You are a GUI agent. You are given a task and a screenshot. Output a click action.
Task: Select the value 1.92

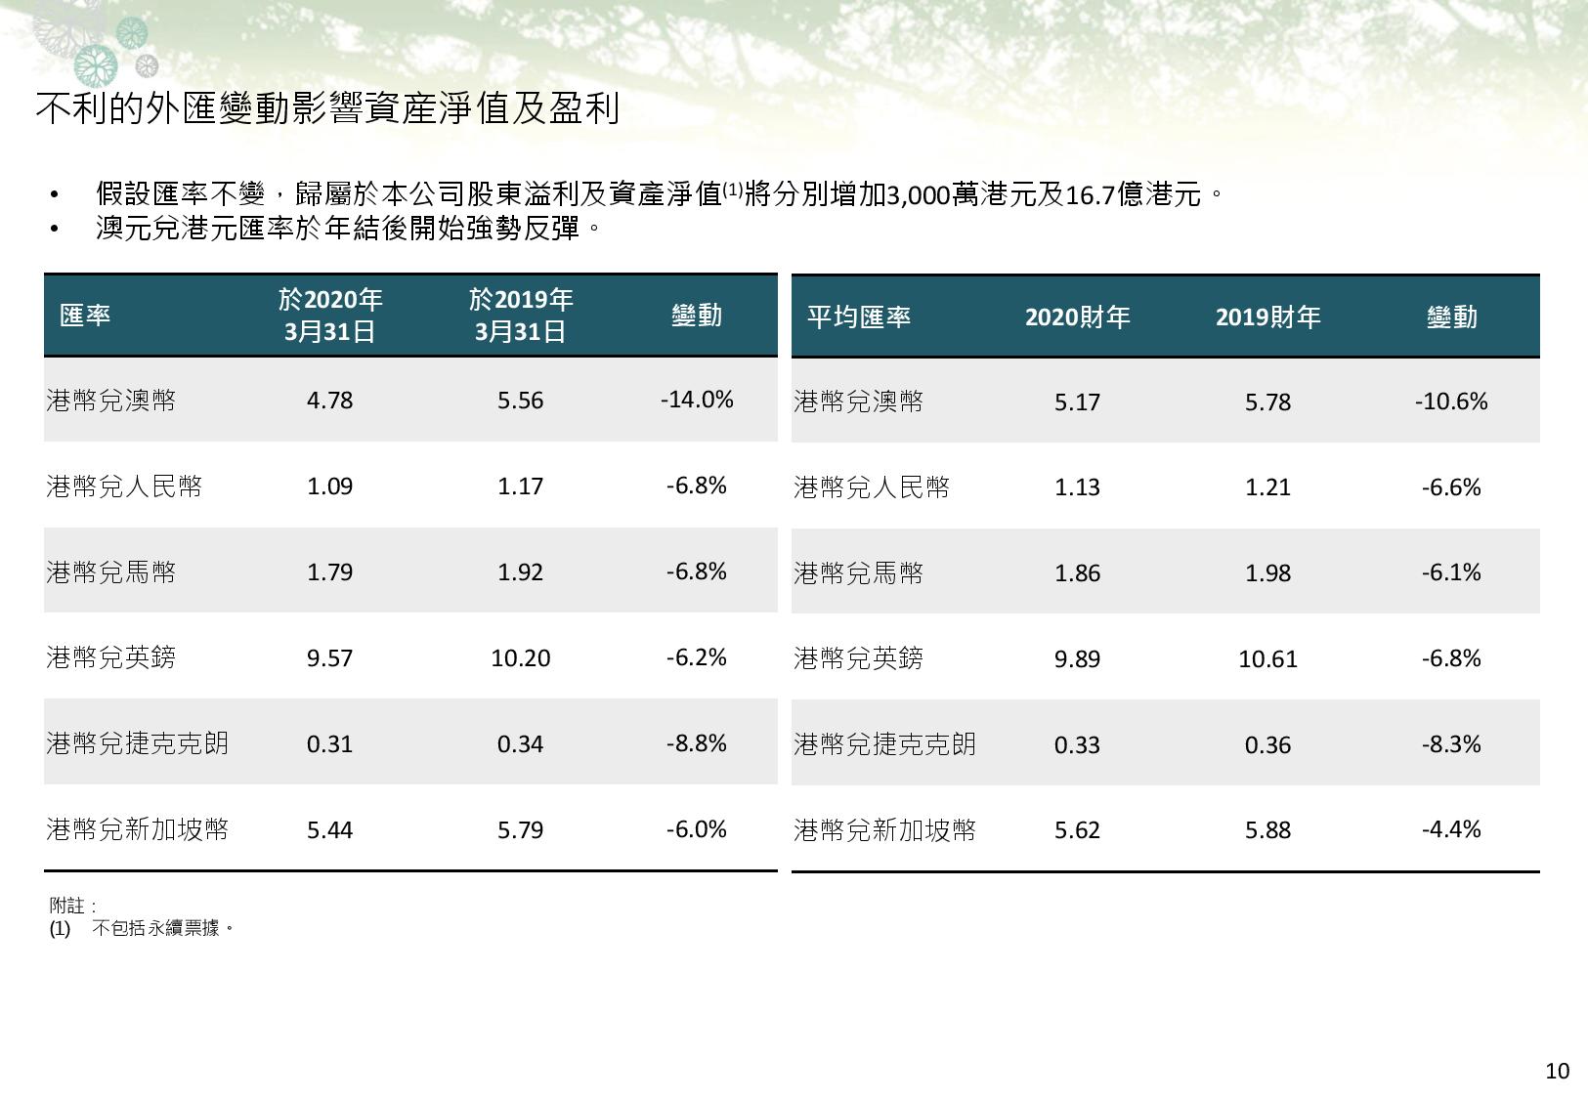521,571
